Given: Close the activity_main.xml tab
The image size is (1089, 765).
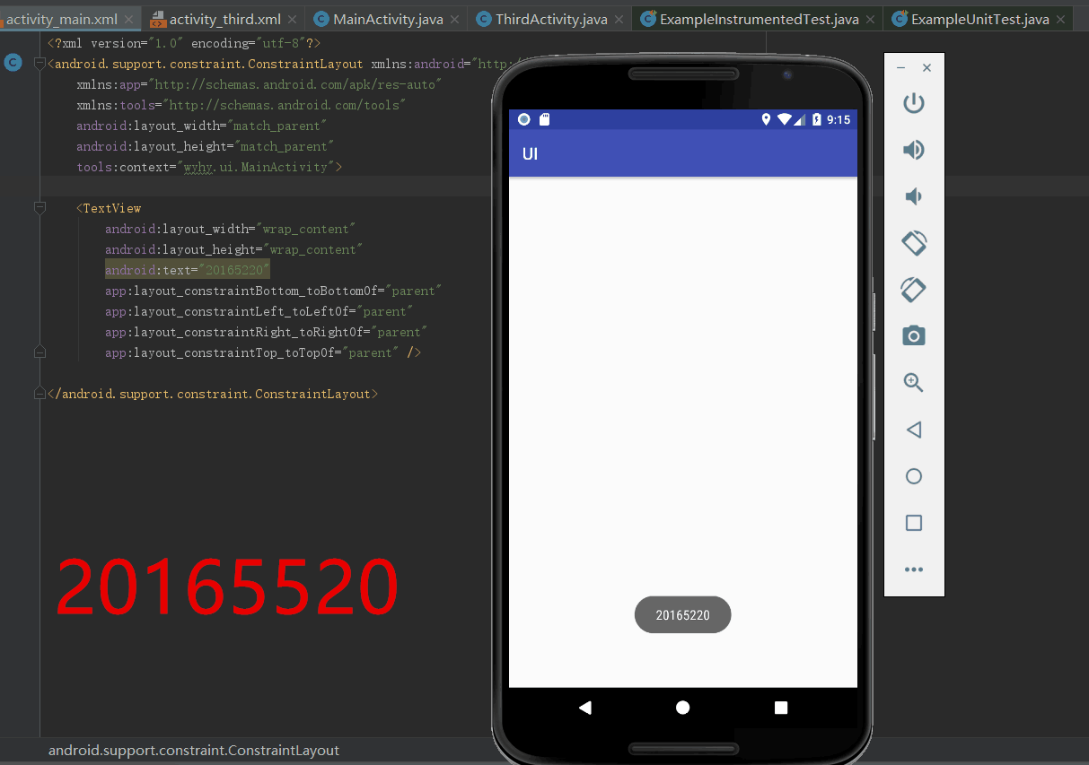Looking at the screenshot, I should point(129,19).
